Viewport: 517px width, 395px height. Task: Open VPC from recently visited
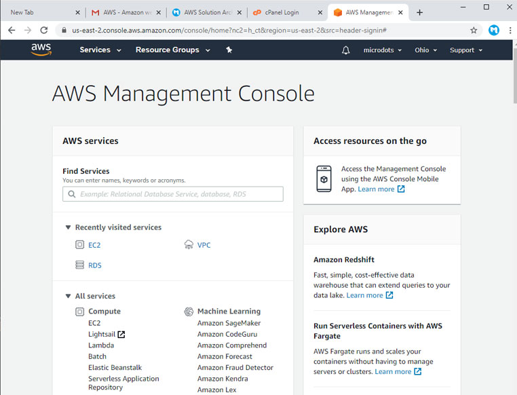(x=204, y=245)
